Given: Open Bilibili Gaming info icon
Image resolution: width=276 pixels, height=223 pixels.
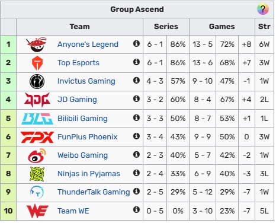Looking at the screenshot, I should [136, 117].
